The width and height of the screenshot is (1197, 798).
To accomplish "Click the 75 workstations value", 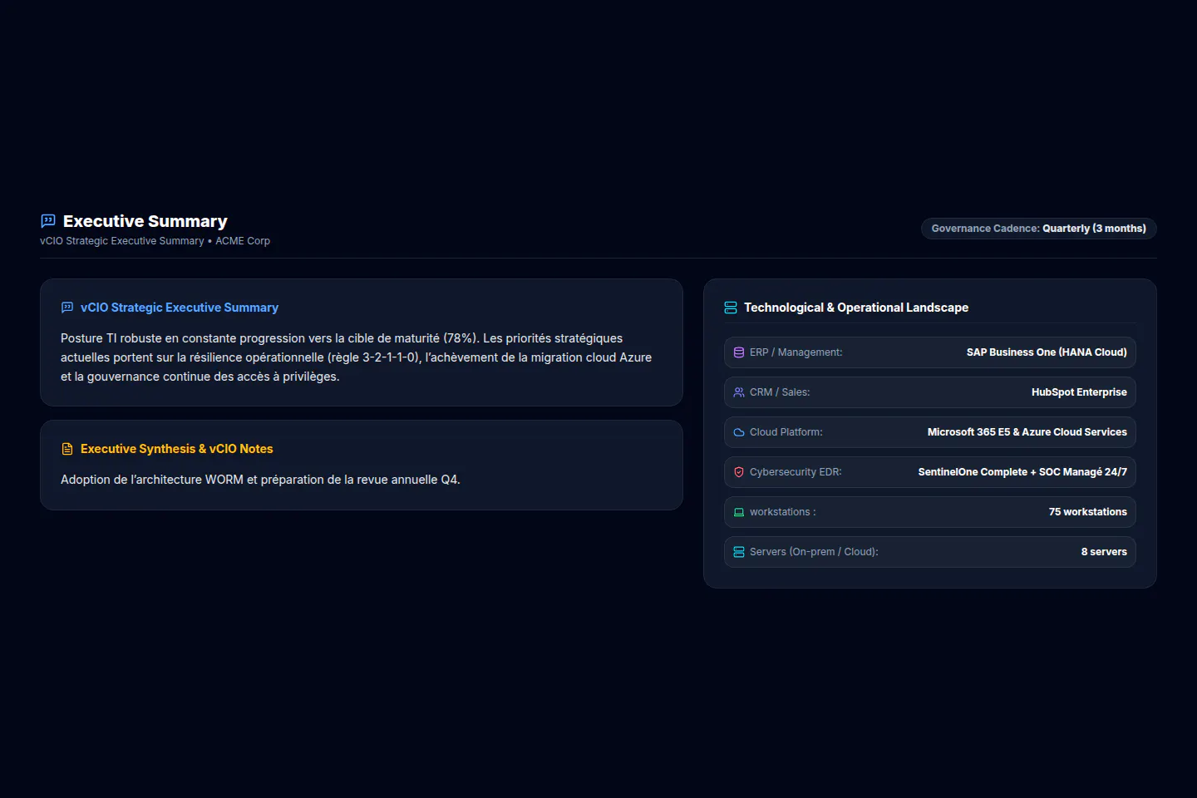I will click(x=1088, y=512).
